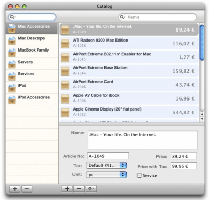
Task: Add a new article with plus button
Action: [x=67, y=189]
